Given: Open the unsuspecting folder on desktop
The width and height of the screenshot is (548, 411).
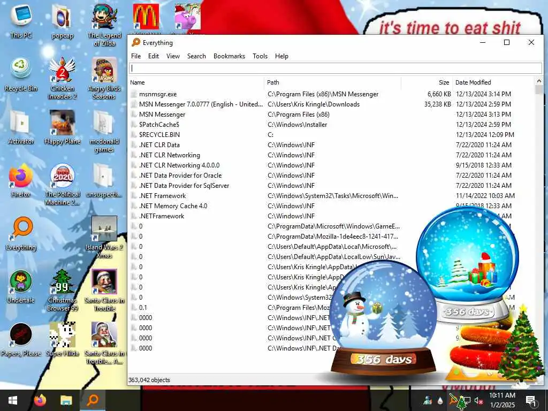Looking at the screenshot, I should point(104,180).
